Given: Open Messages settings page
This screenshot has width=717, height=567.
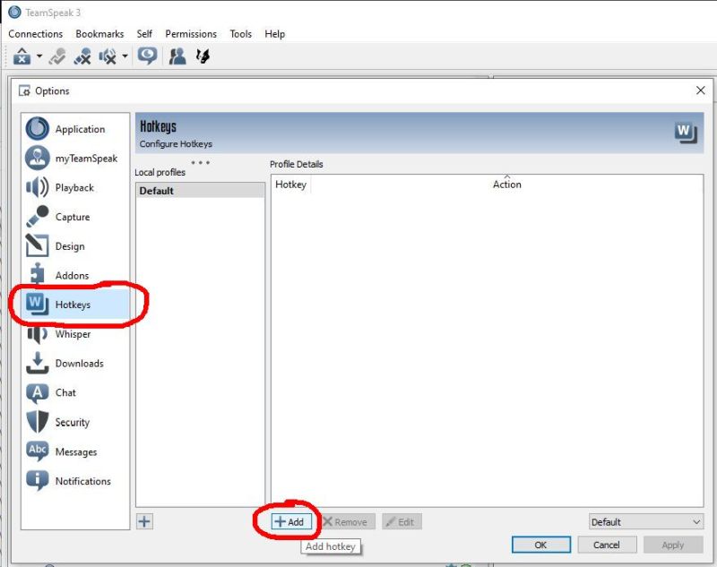Looking at the screenshot, I should [x=75, y=451].
